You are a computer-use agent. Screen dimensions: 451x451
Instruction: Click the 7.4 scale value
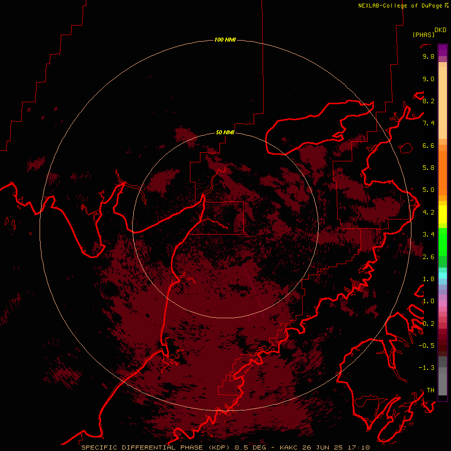point(428,123)
